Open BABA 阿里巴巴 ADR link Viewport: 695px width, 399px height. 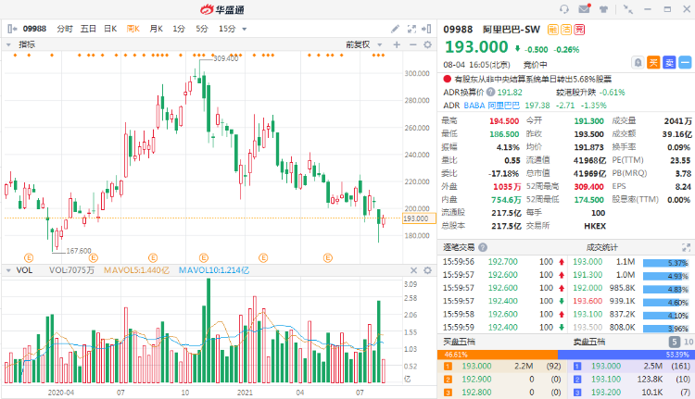tap(491, 106)
